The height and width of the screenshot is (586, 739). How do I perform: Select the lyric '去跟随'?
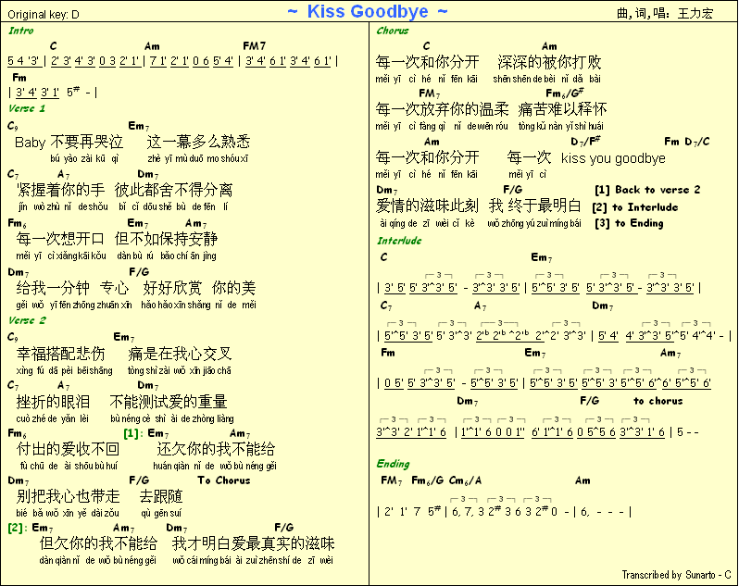[x=161, y=496]
